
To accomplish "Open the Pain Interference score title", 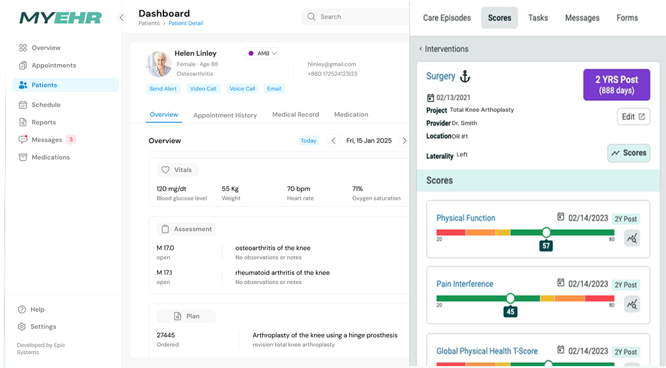I will [465, 284].
